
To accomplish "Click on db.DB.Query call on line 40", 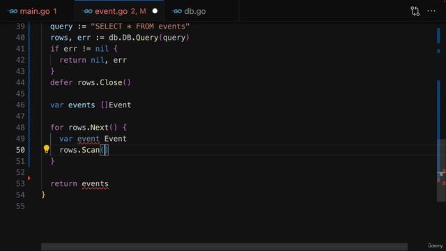I will point(148,38).
